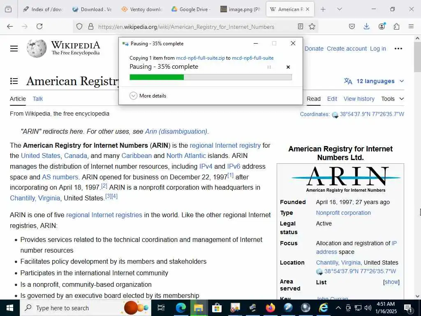This screenshot has width=421, height=316.
Task: Open the Firefox downloads panel
Action: point(366,26)
